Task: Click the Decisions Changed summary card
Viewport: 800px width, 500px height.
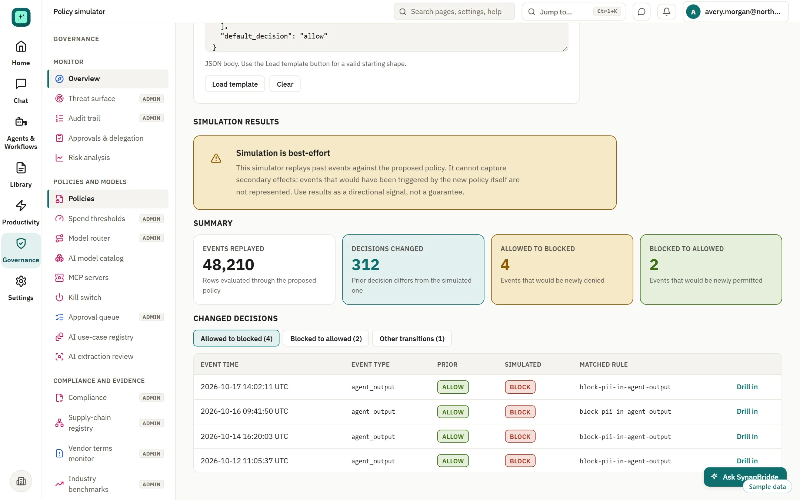Action: coord(413,269)
